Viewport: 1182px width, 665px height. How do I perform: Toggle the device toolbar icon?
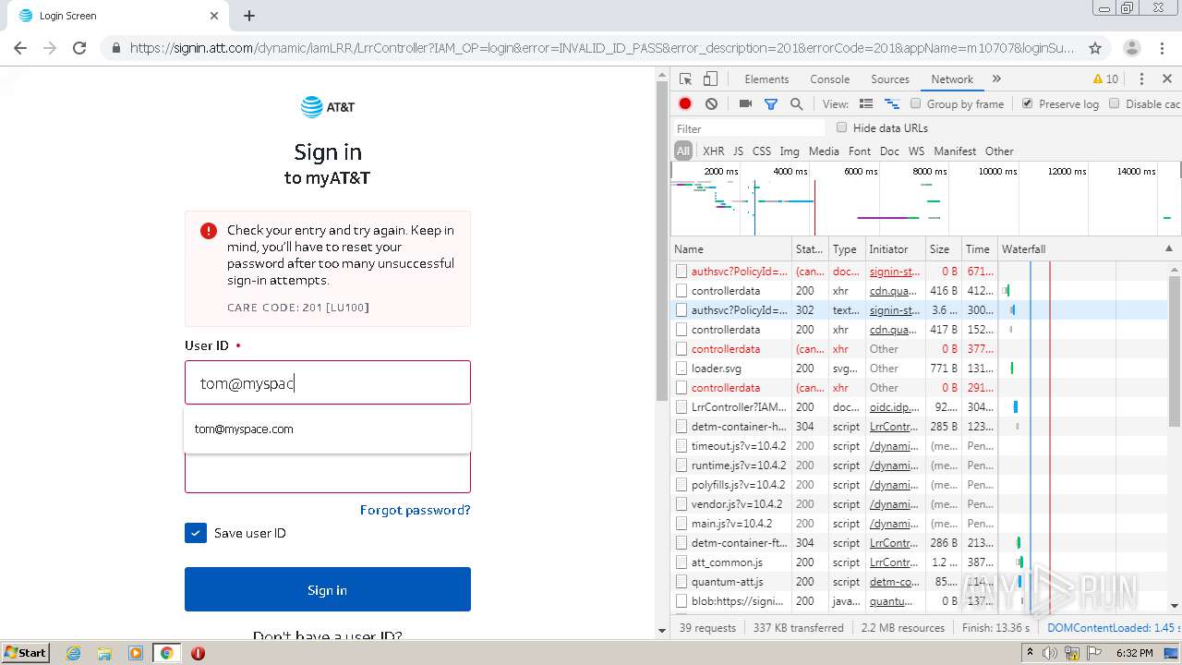pyautogui.click(x=710, y=79)
